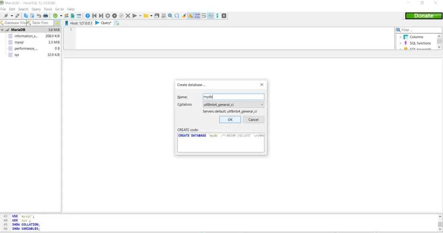Screen dimensions: 443x233
Task: Toggle Stop on errors warning icon
Action: tap(190, 16)
